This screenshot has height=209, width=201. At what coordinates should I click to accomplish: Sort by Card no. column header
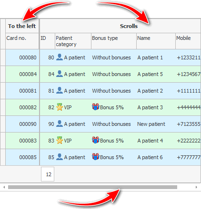[x=22, y=41]
